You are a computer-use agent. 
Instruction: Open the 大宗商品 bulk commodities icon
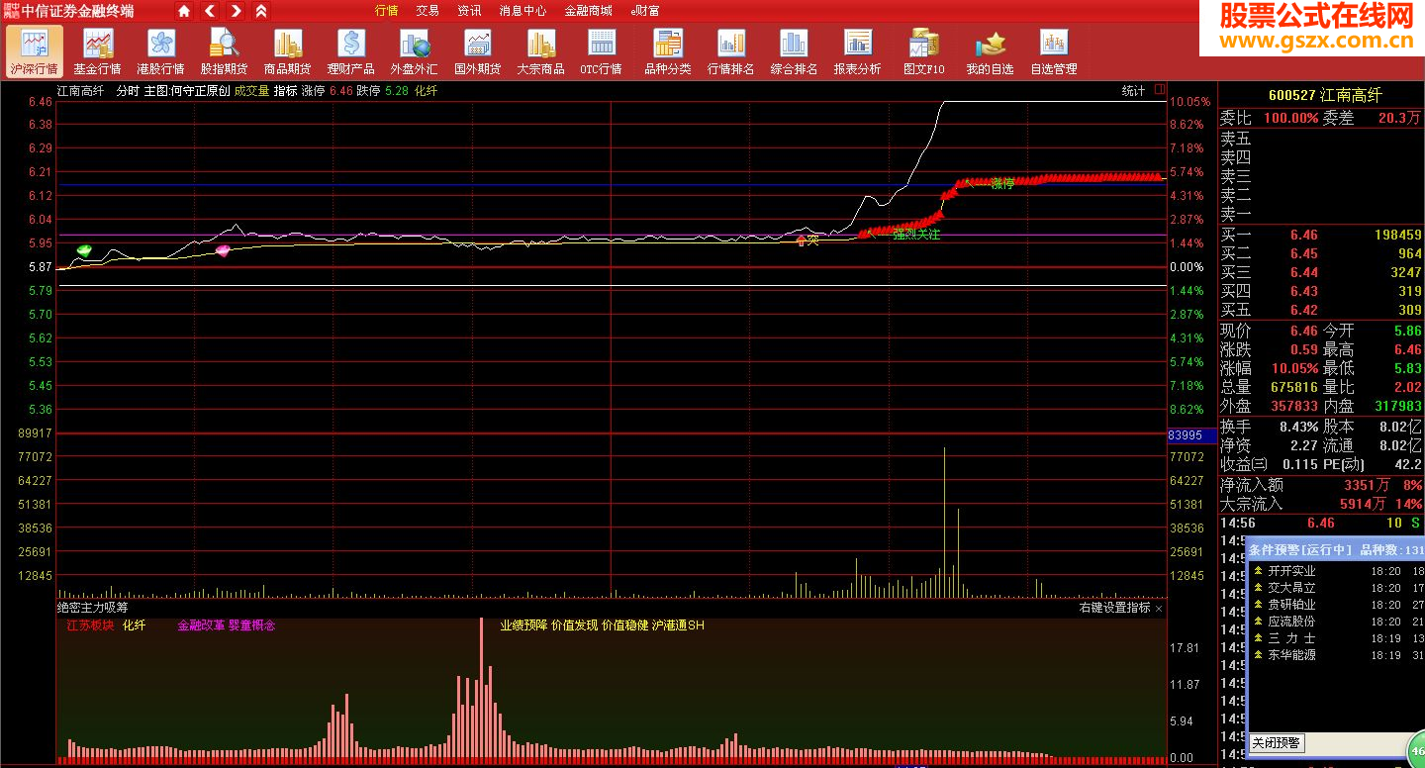[540, 51]
